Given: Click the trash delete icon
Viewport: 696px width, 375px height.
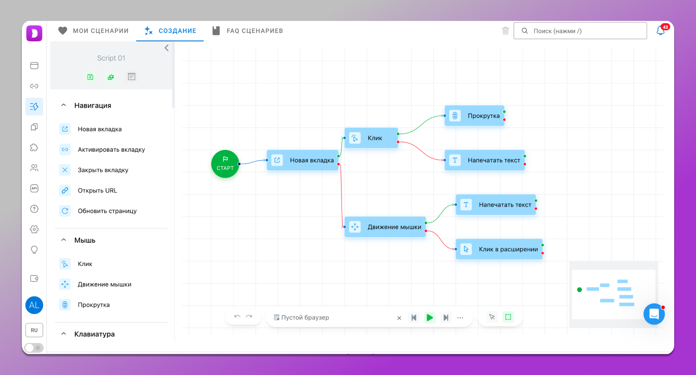Looking at the screenshot, I should (x=505, y=31).
